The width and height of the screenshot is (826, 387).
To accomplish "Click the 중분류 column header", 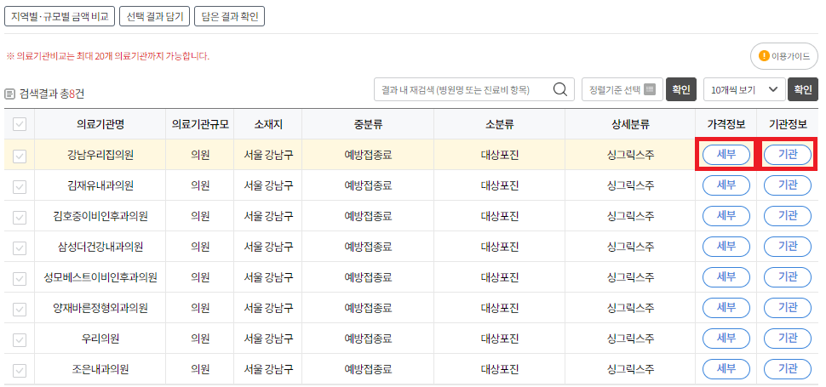I will 368,125.
